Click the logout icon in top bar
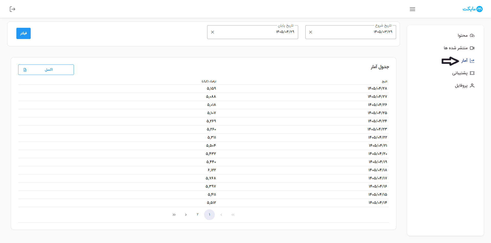The width and height of the screenshot is (491, 243). (x=13, y=9)
